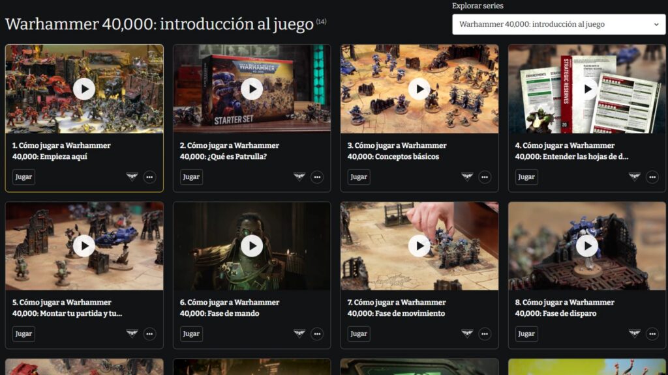Screen dimensions: 668x375
Task: Open title '5. Cómo jugar... Montar tu partida y tu...'
Action: pyautogui.click(x=67, y=308)
